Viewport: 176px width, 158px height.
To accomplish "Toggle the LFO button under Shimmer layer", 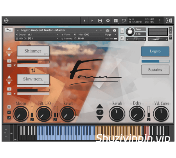I will (x=9, y=65).
